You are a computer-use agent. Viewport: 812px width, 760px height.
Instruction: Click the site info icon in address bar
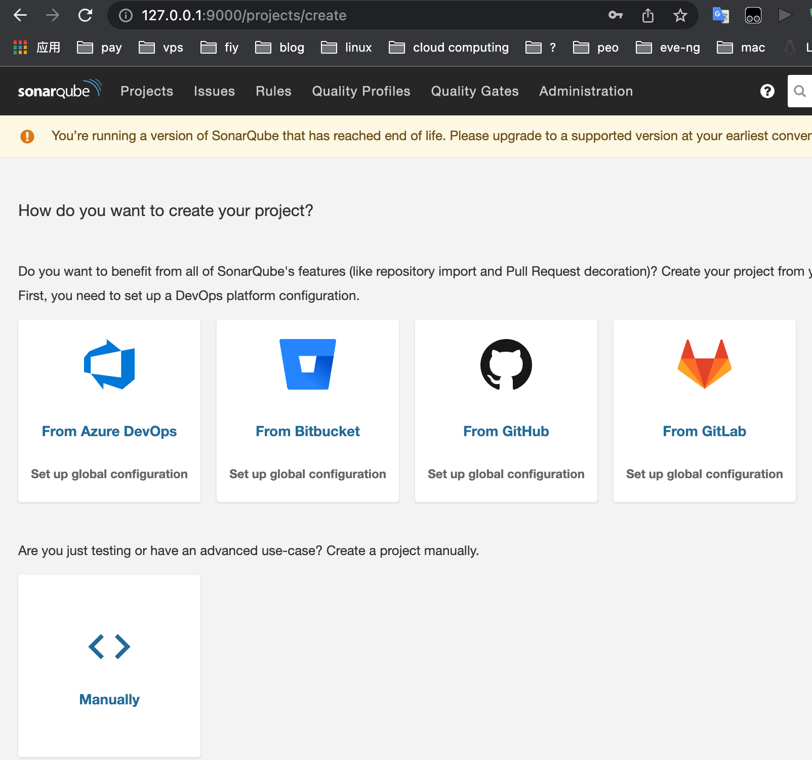click(x=126, y=16)
